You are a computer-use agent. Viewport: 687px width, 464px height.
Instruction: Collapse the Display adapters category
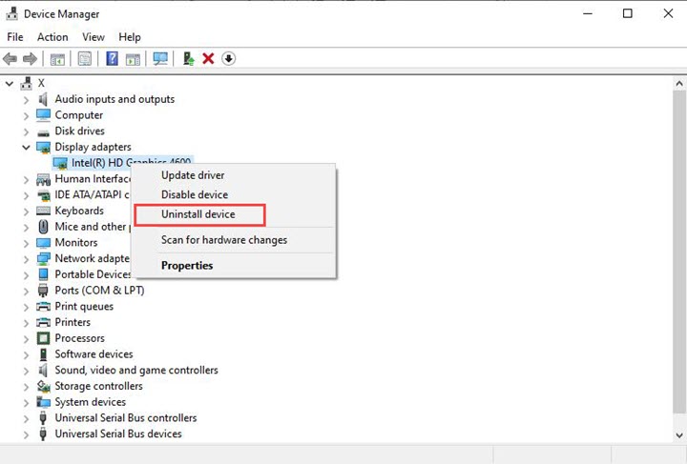tap(26, 148)
